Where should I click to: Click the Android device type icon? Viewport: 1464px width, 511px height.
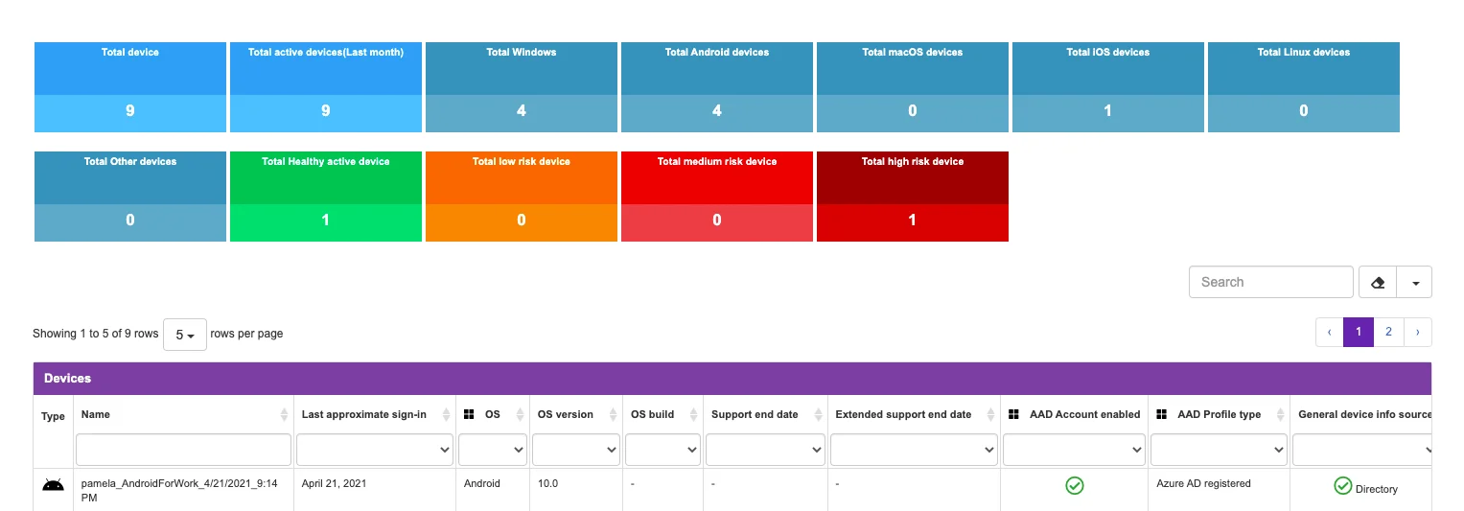coord(53,485)
